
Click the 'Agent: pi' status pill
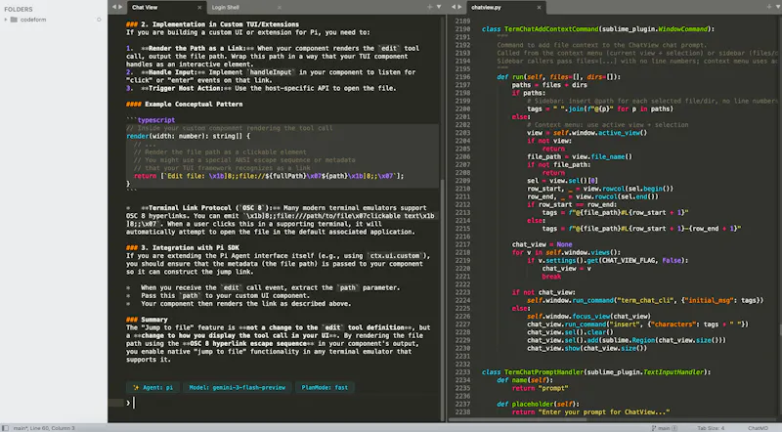(x=152, y=388)
